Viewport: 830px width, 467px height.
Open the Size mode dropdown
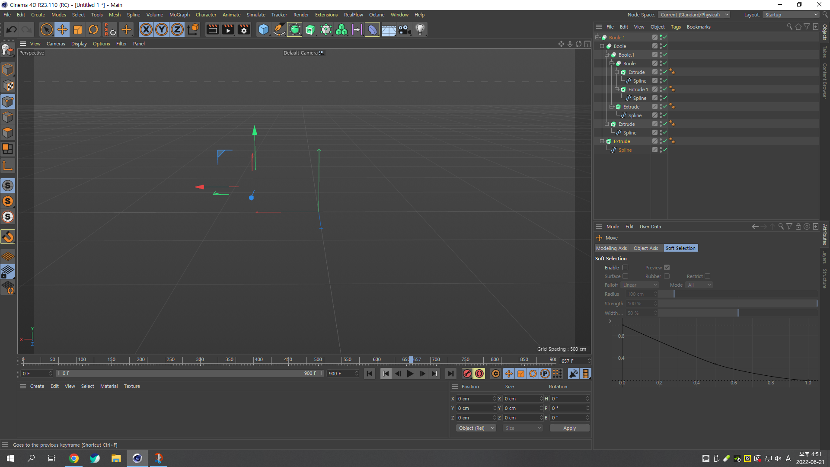(523, 428)
